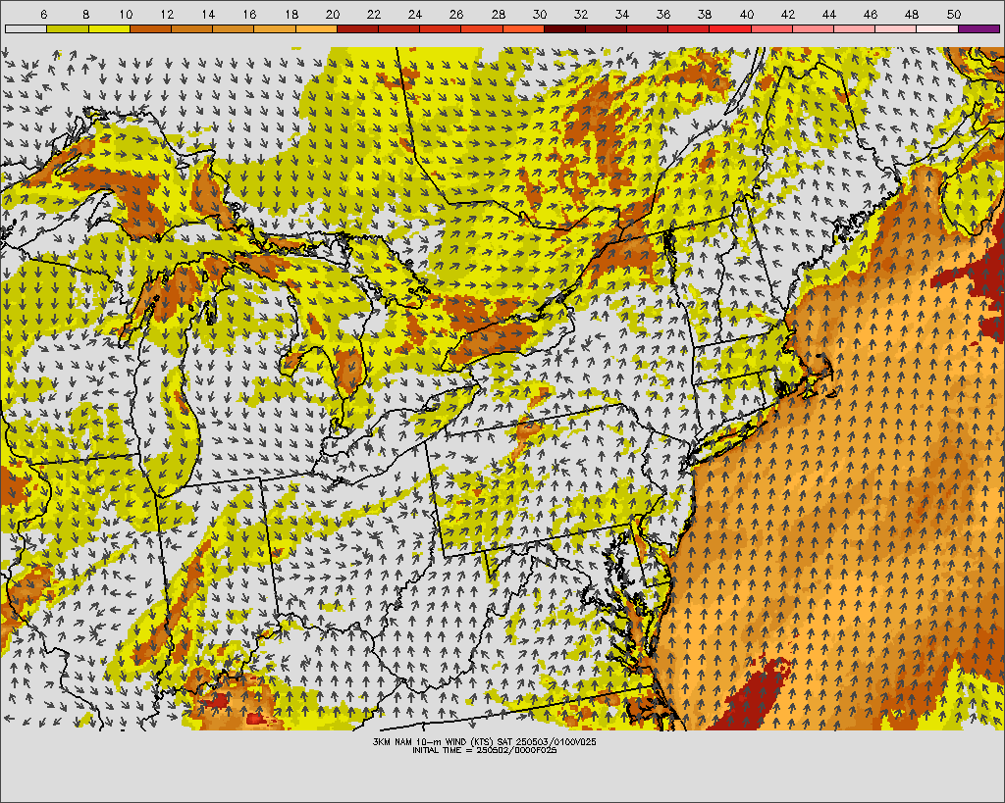
Task: Click the legend label "46"
Action: [x=871, y=14]
